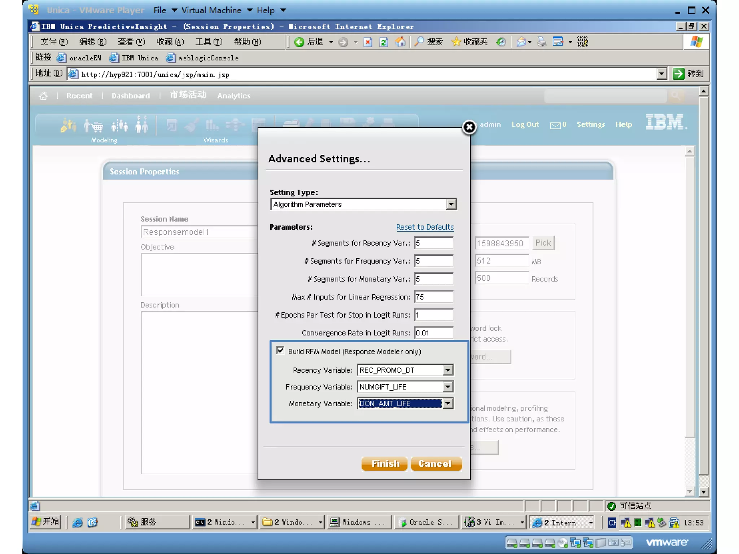Open the 工具(T) menu in IE

point(209,42)
